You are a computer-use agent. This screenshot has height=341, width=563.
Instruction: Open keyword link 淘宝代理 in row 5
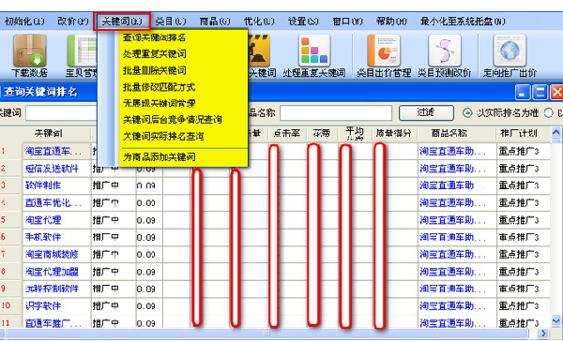point(43,220)
